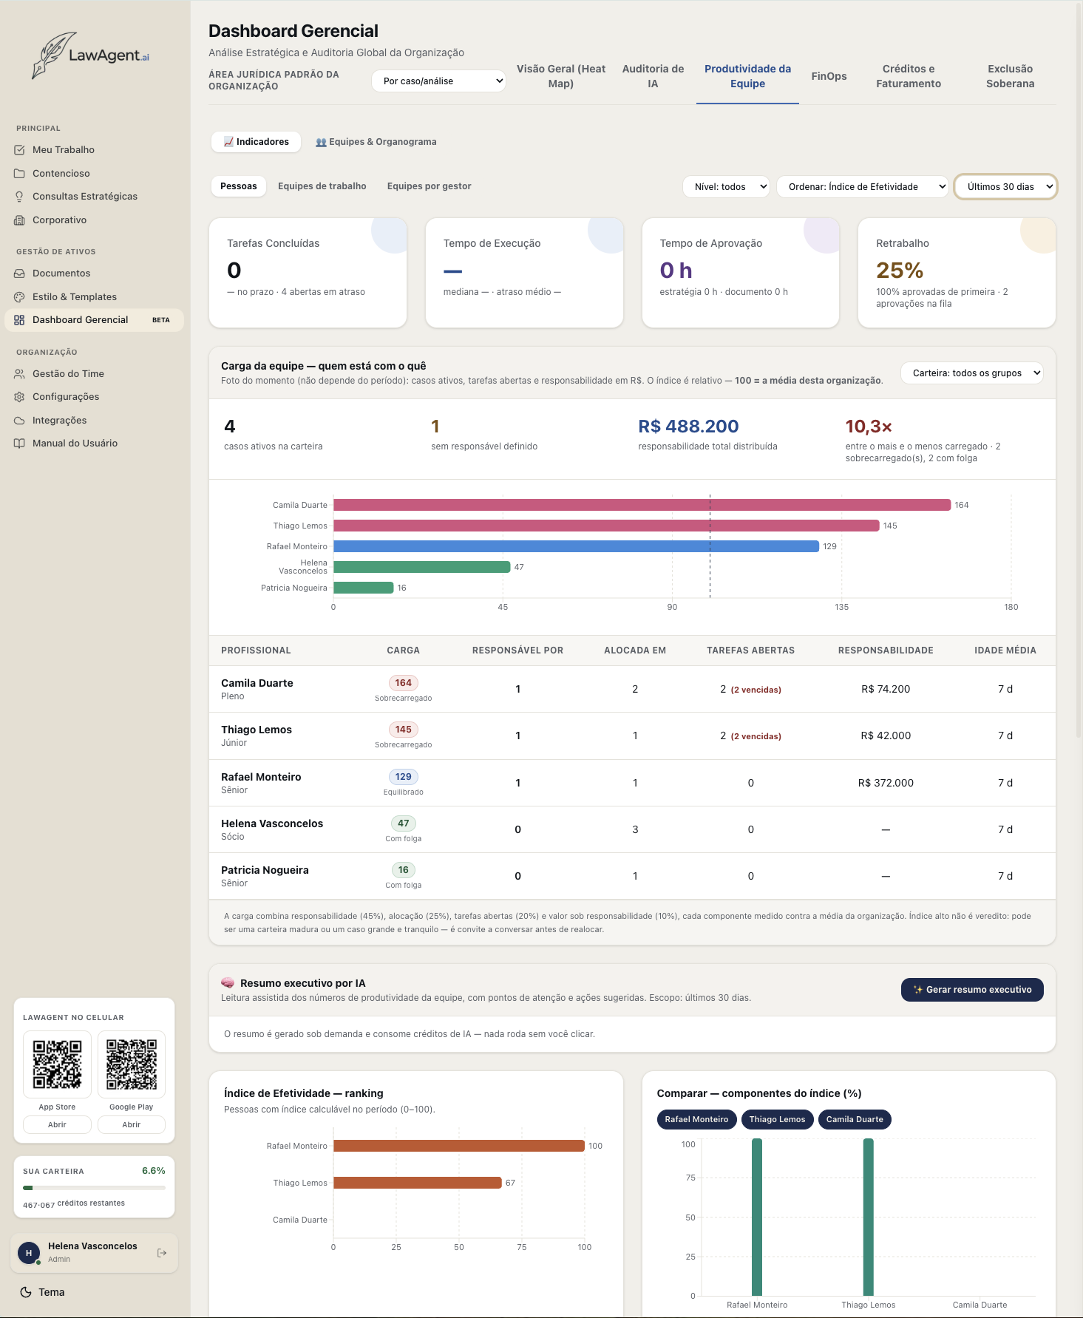The width and height of the screenshot is (1083, 1318).
Task: Click the Integrações cloud icon
Action: 19,421
